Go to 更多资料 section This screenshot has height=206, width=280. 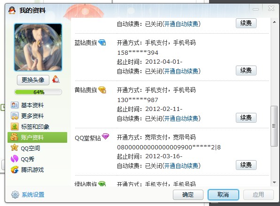click(x=27, y=116)
